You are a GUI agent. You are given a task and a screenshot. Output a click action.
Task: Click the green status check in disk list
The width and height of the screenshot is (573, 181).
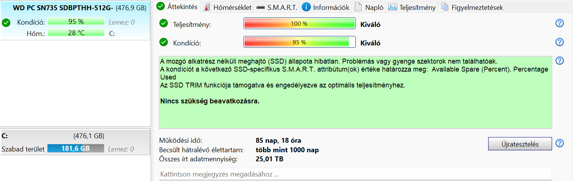pyautogui.click(x=6, y=23)
